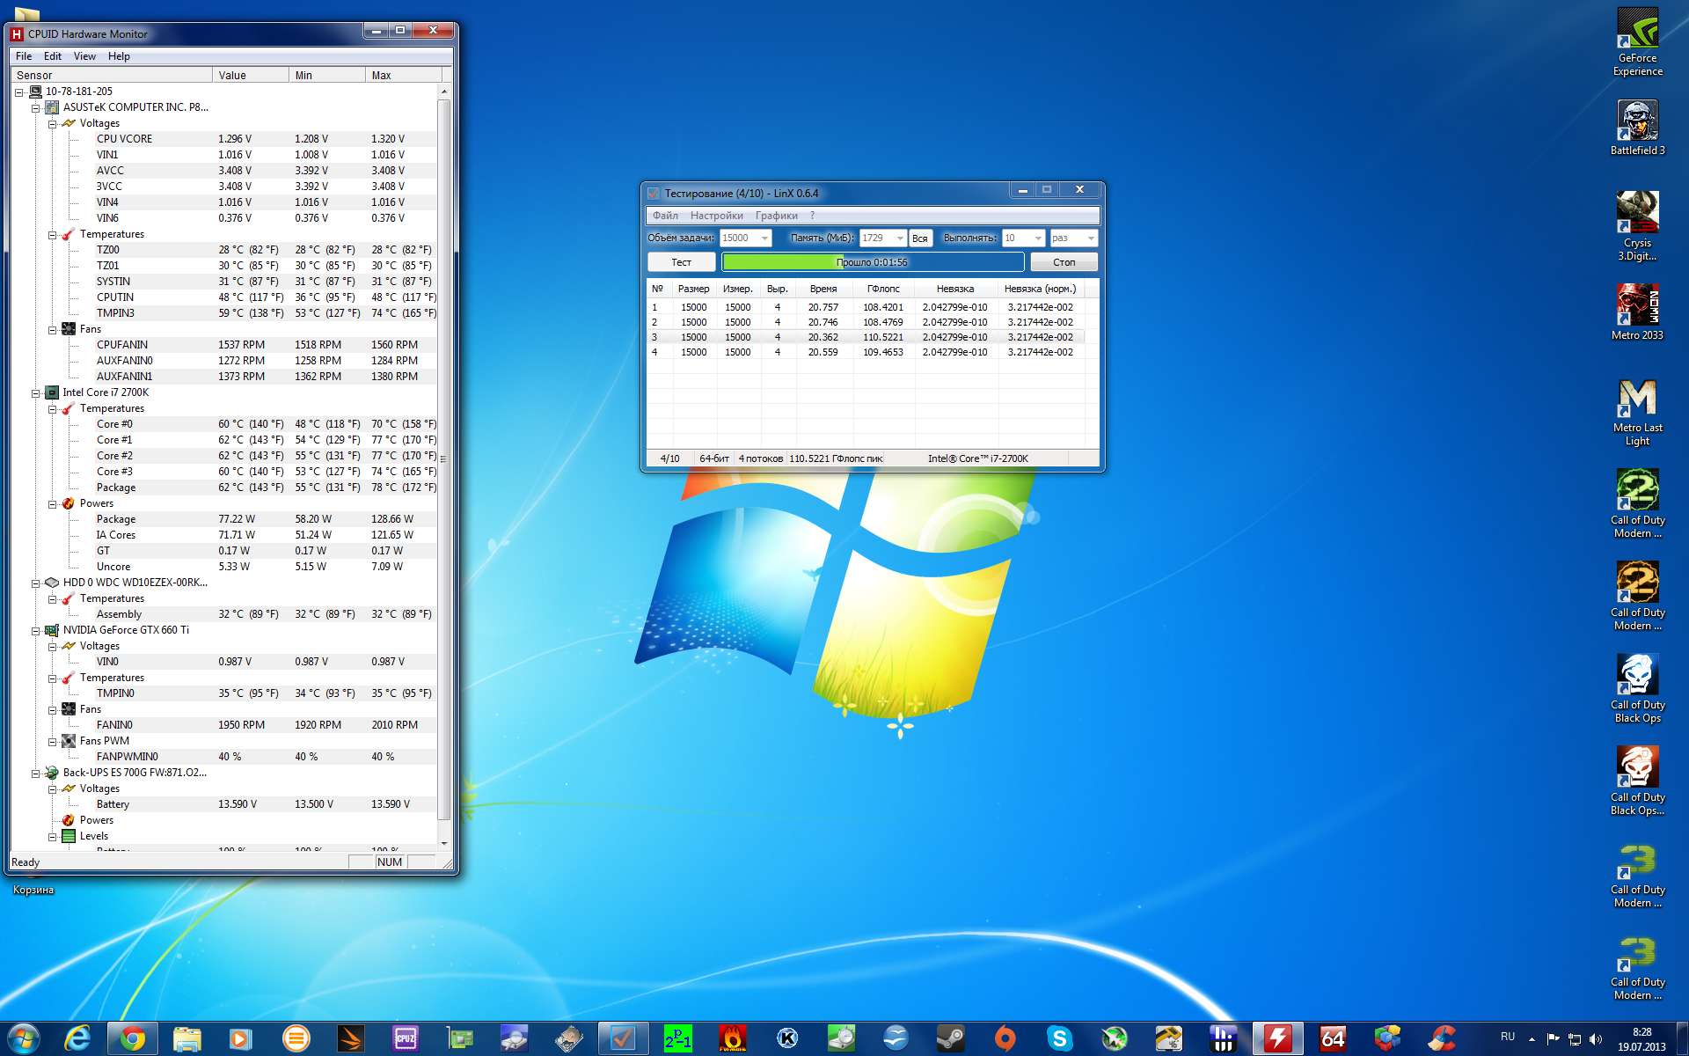Click Google Chrome in the taskbar
Image resolution: width=1689 pixels, height=1056 pixels.
pyautogui.click(x=133, y=1038)
